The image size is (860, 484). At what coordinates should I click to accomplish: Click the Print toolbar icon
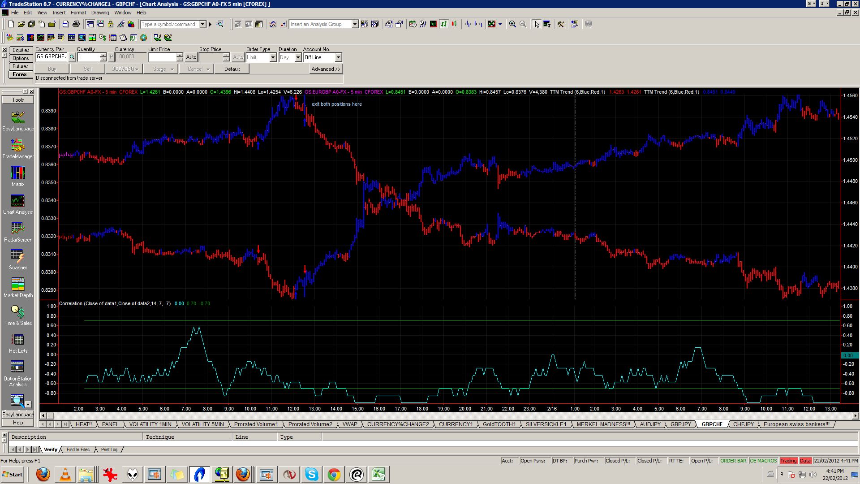[76, 24]
